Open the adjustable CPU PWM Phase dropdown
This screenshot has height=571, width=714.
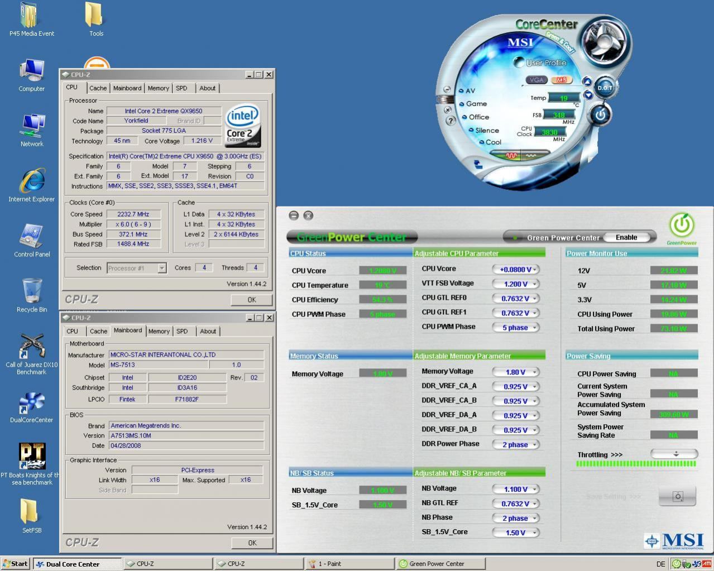[x=516, y=328]
